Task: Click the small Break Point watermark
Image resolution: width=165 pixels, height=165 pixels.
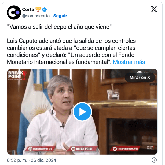Action: coord(150,148)
